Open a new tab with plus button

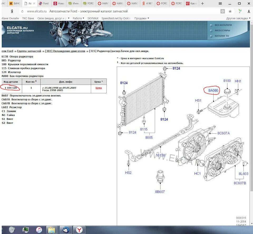point(202,3)
